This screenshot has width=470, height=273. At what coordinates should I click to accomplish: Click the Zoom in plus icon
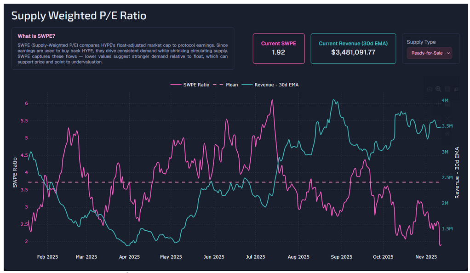[447, 89]
